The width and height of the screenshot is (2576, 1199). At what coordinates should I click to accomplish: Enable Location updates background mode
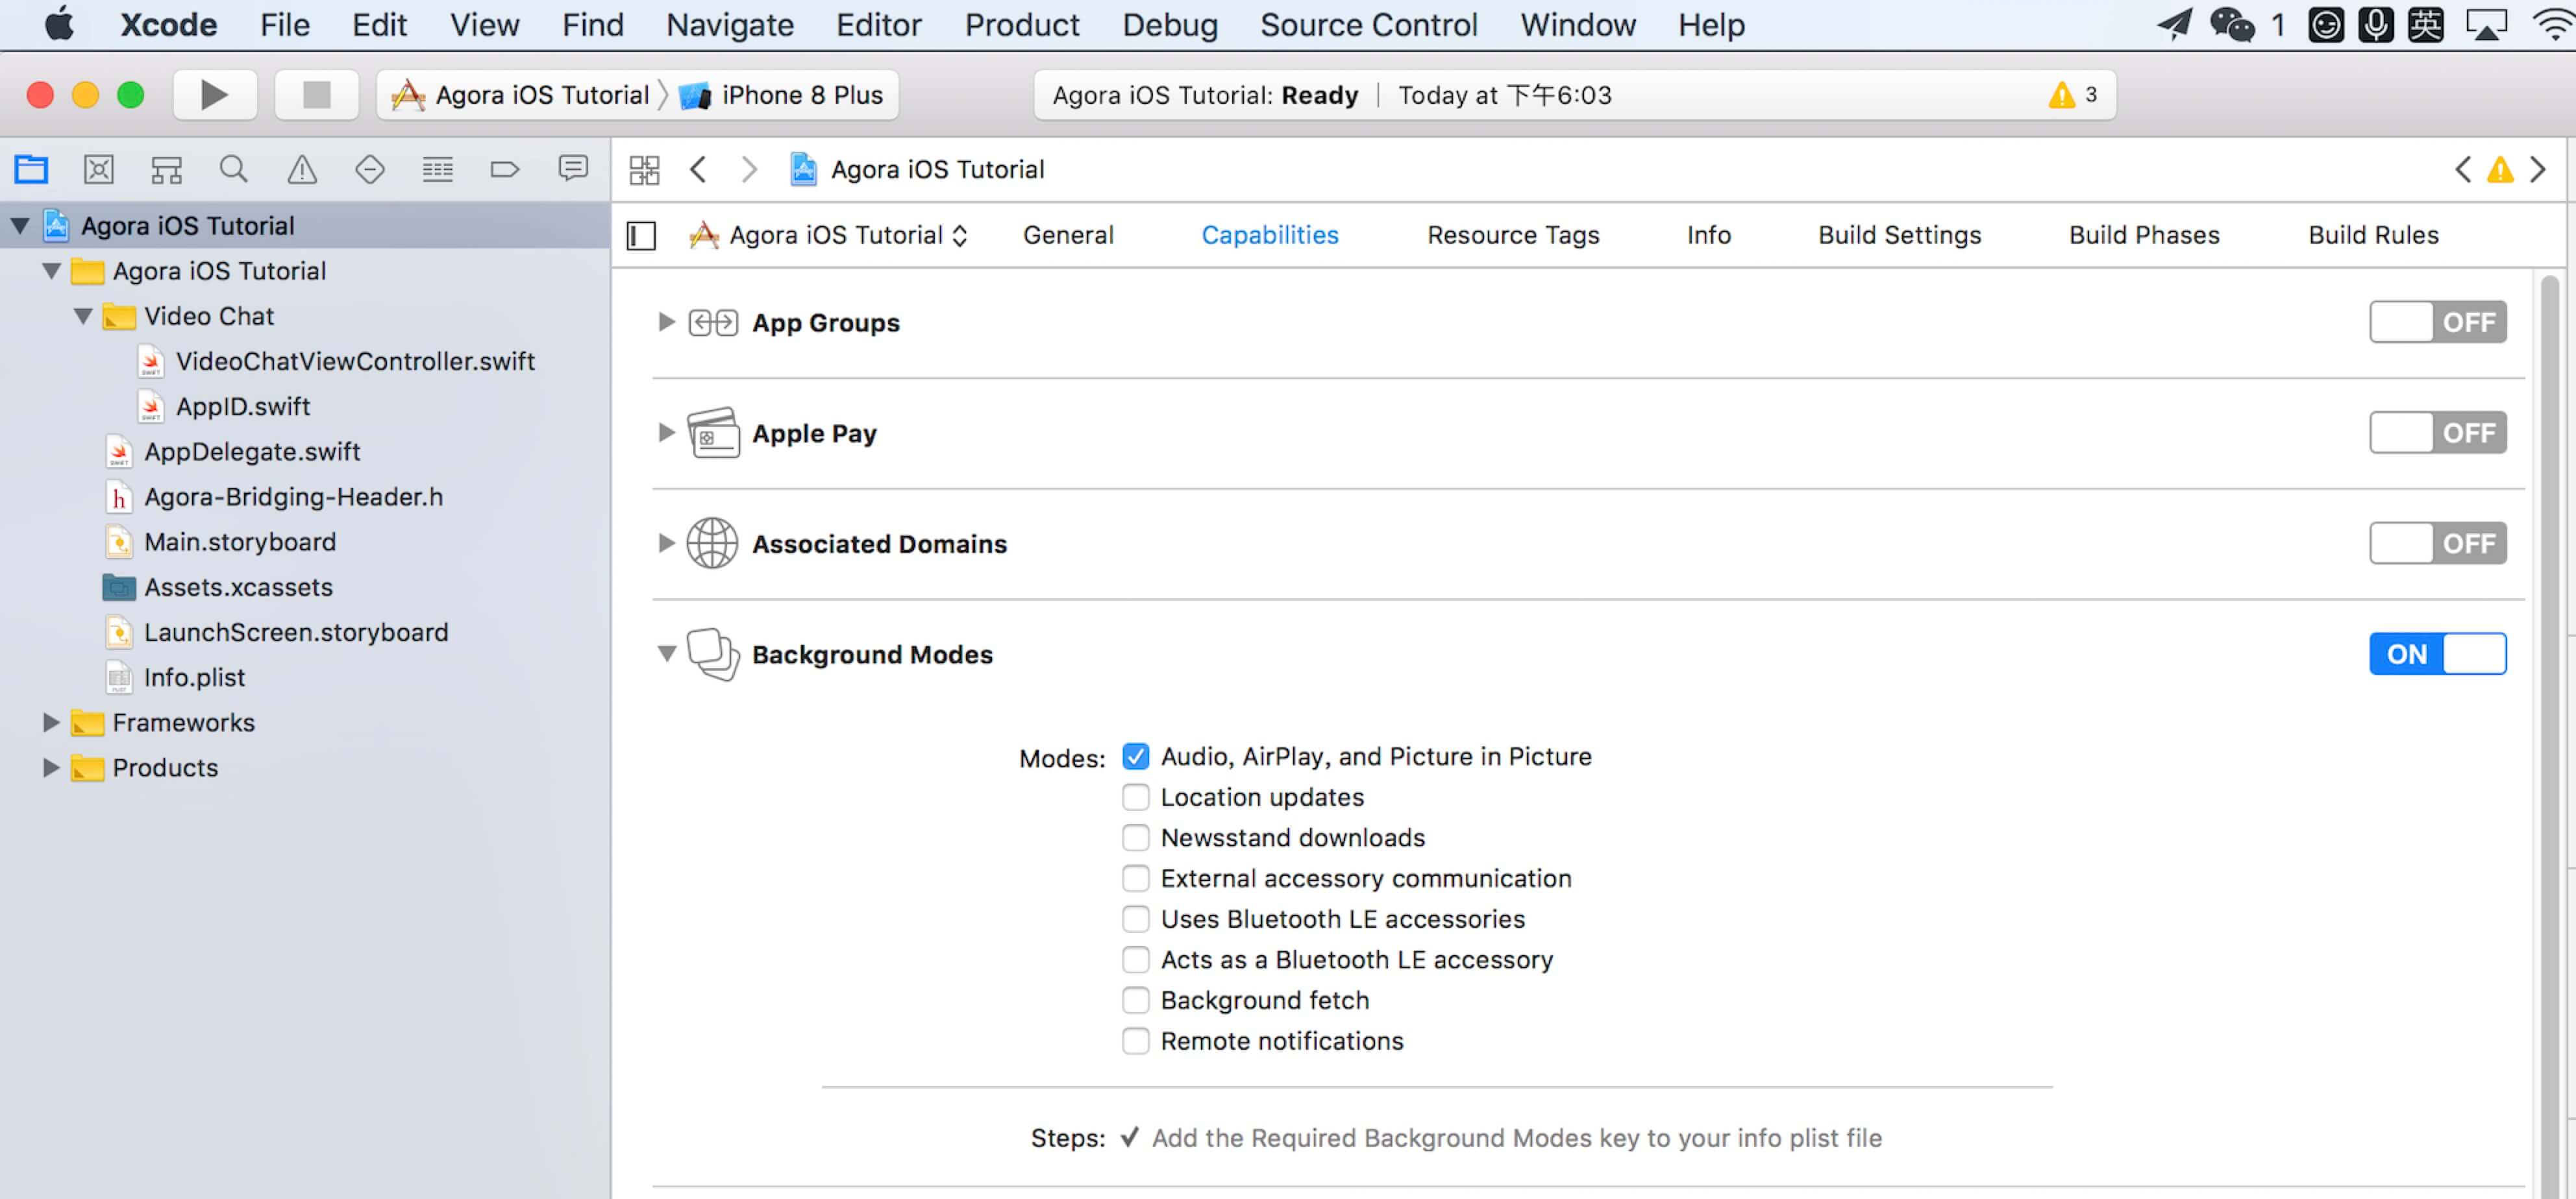1135,796
